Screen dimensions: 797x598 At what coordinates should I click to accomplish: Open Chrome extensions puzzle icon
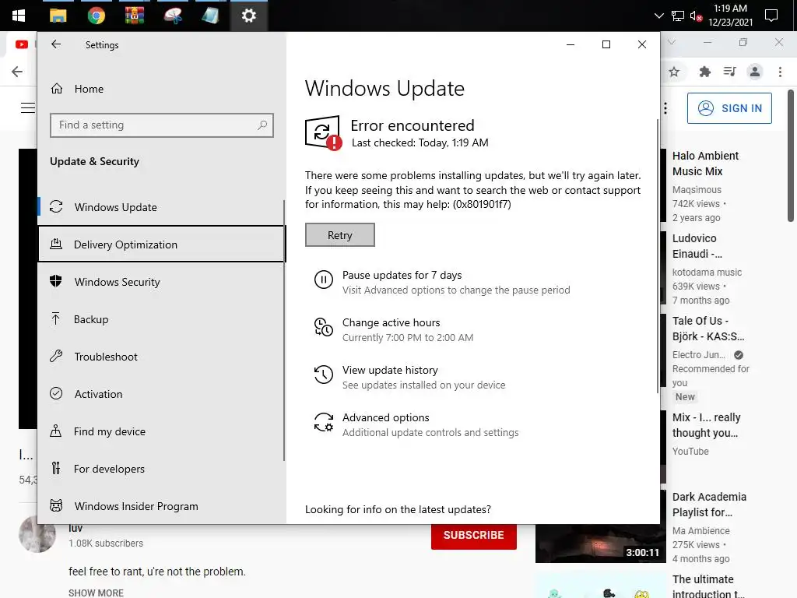click(704, 72)
